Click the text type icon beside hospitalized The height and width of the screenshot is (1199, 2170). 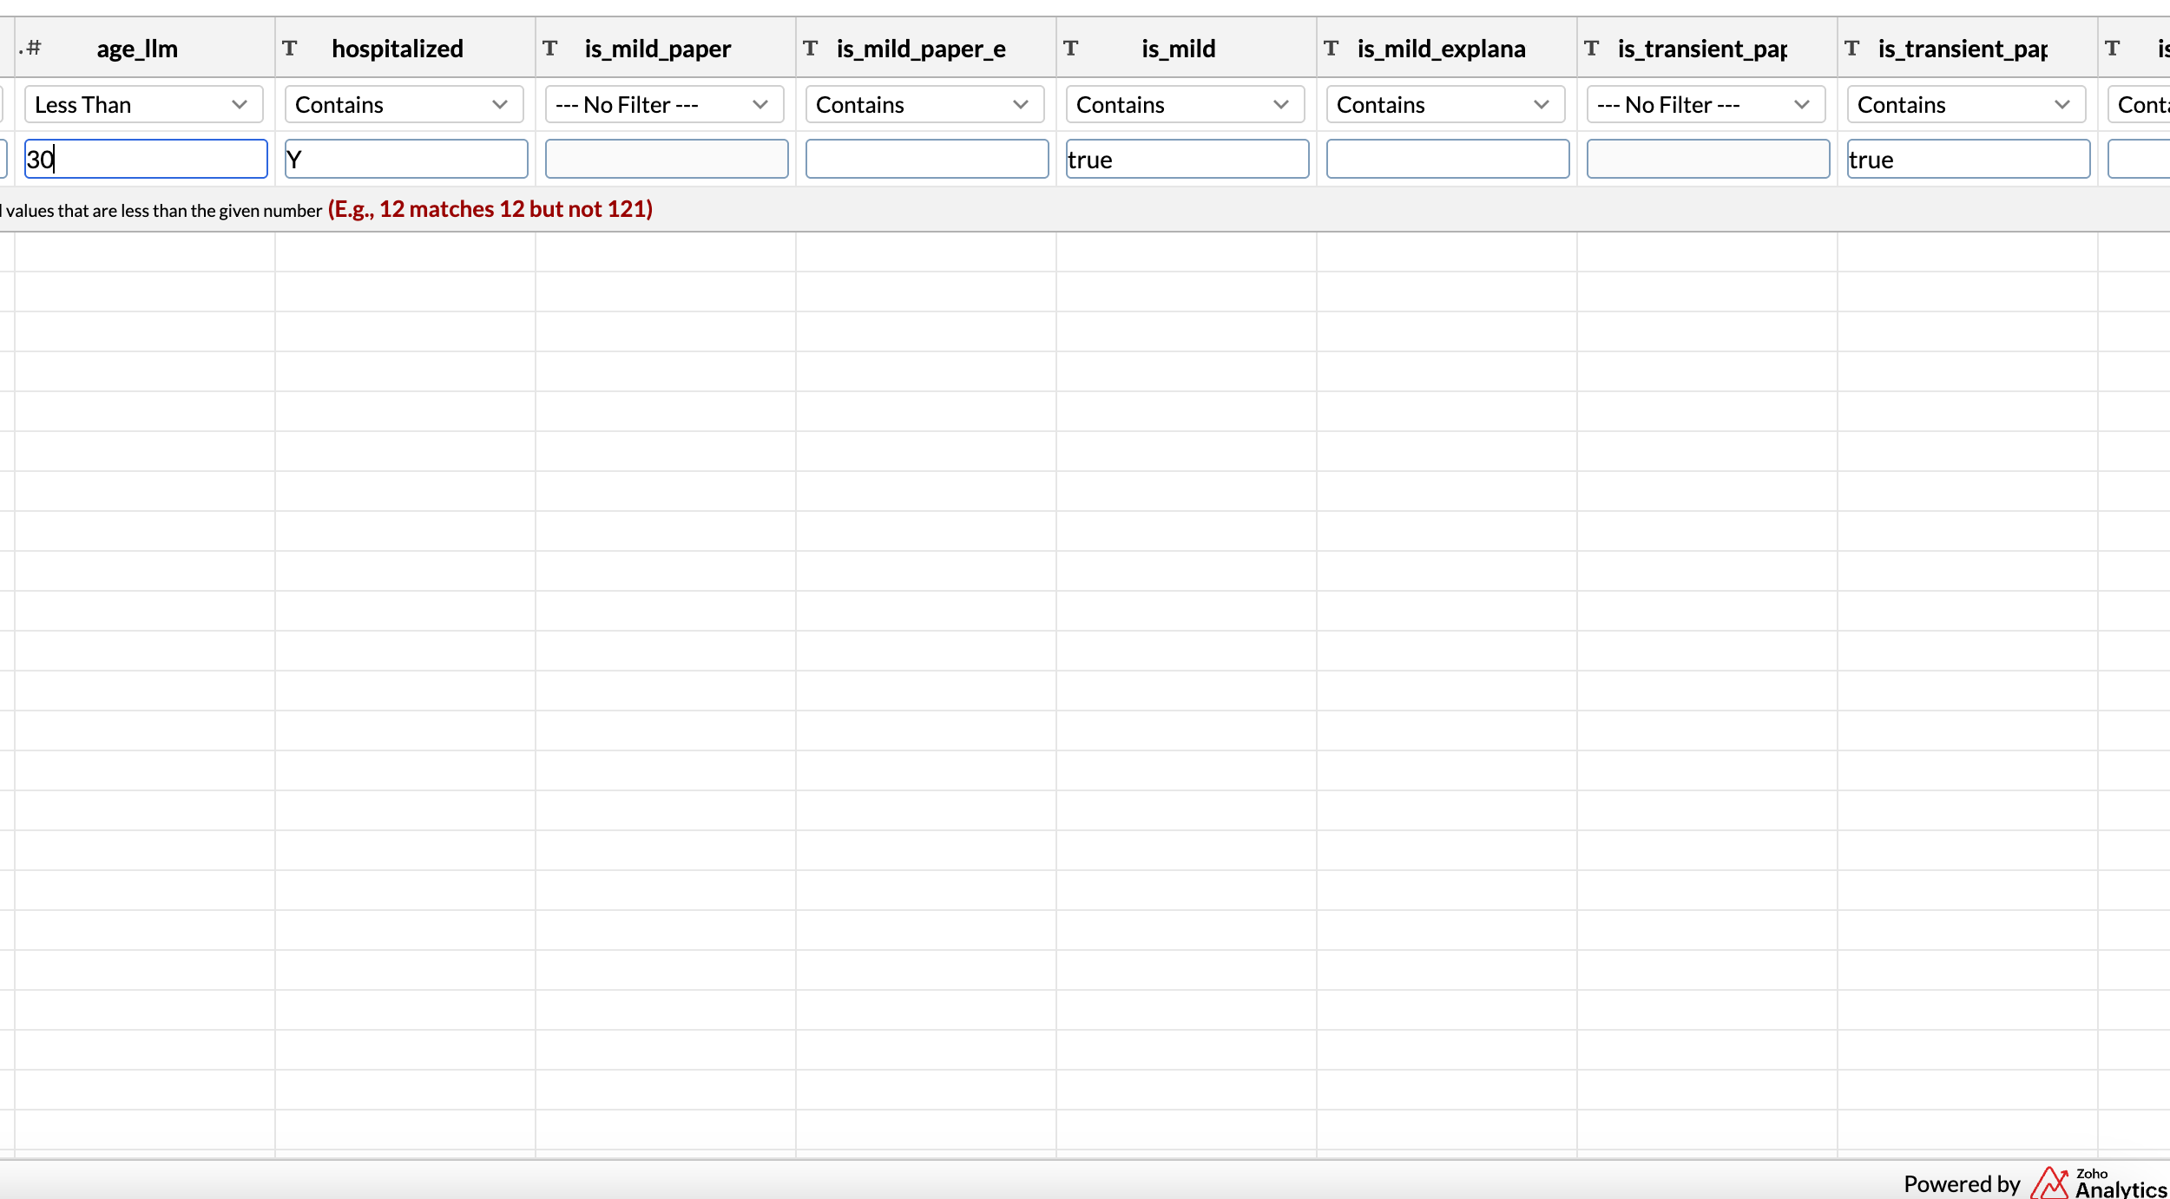(290, 48)
